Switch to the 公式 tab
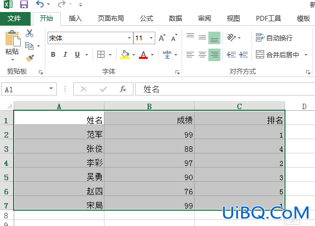 [147, 19]
